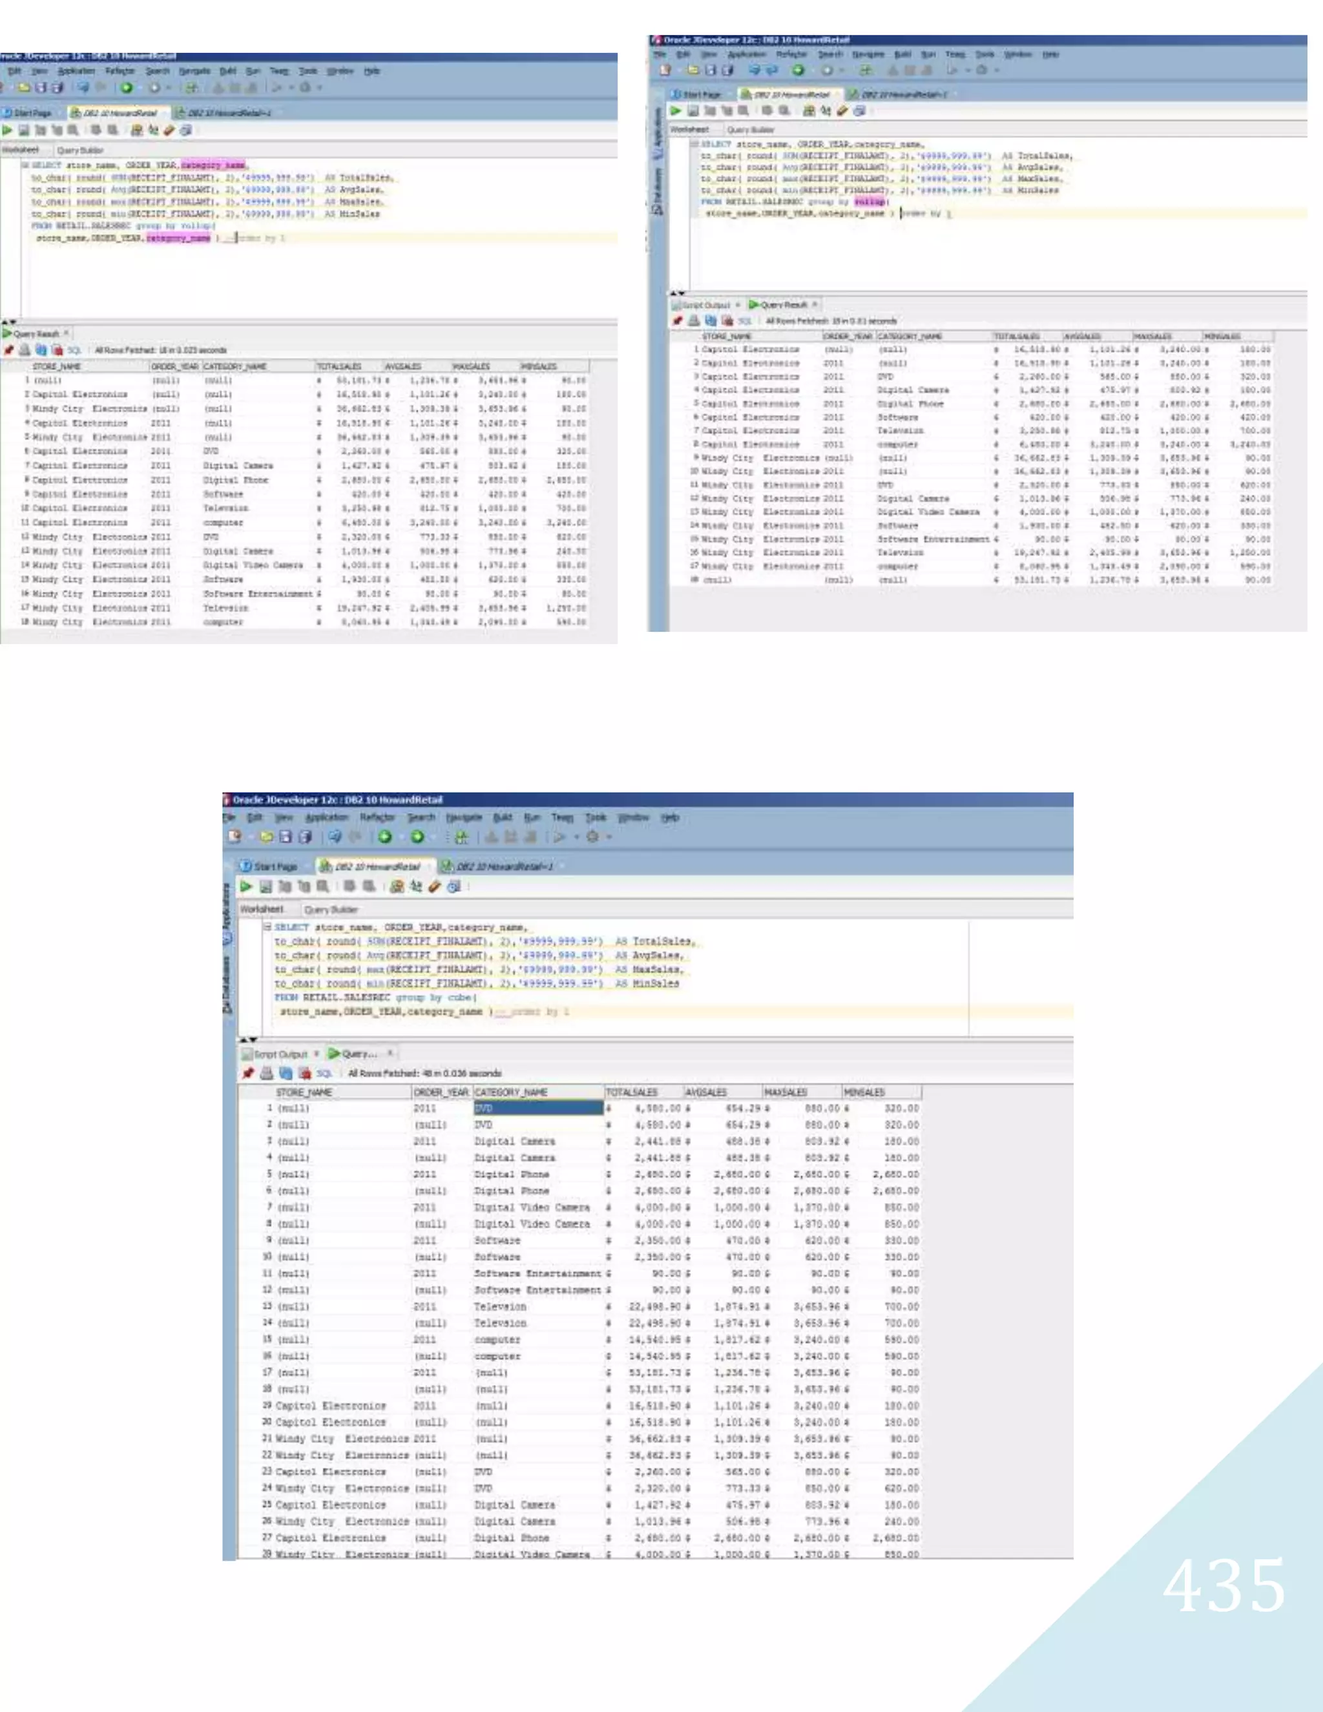
Task: Click 'Television' cell in top-right window row 7
Action: click(900, 430)
